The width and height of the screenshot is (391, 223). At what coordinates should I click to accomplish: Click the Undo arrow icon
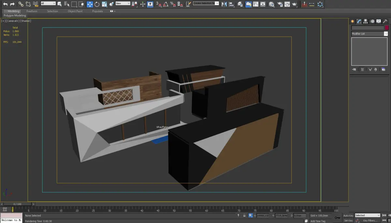point(5,4)
